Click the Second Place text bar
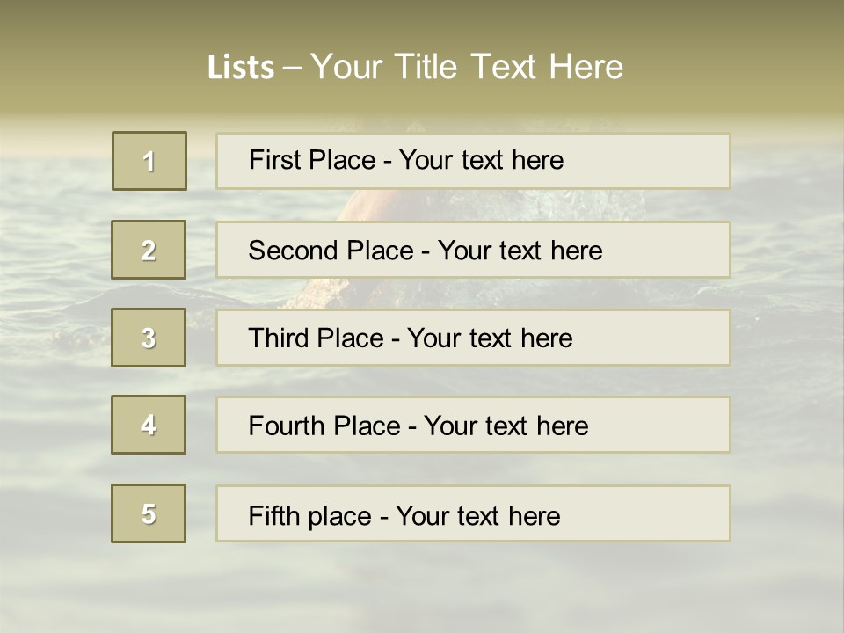The image size is (844, 633). pos(473,250)
